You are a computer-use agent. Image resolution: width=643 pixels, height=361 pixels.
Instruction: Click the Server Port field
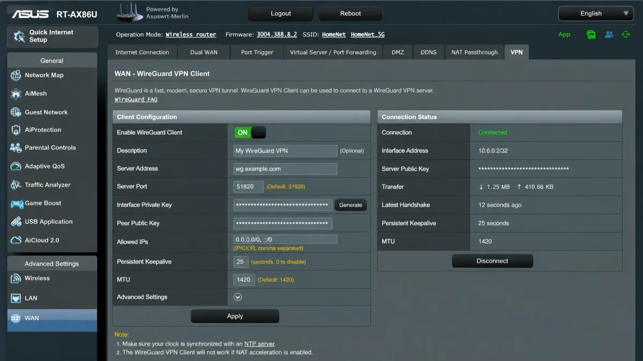[x=249, y=187]
